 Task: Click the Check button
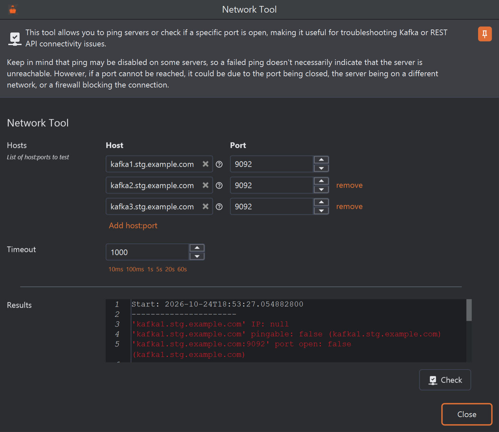(445, 380)
